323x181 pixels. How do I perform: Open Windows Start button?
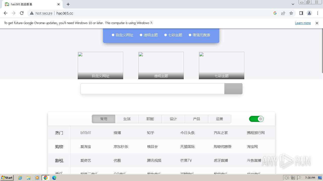7,178
